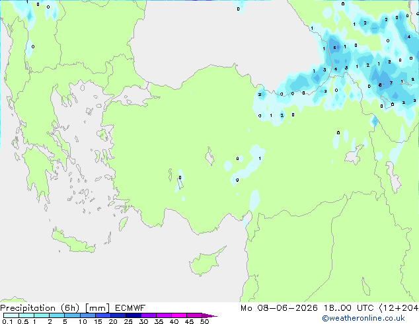The height and width of the screenshot is (324, 419).
Task: Click the legend label "15"
Action: [98, 321]
